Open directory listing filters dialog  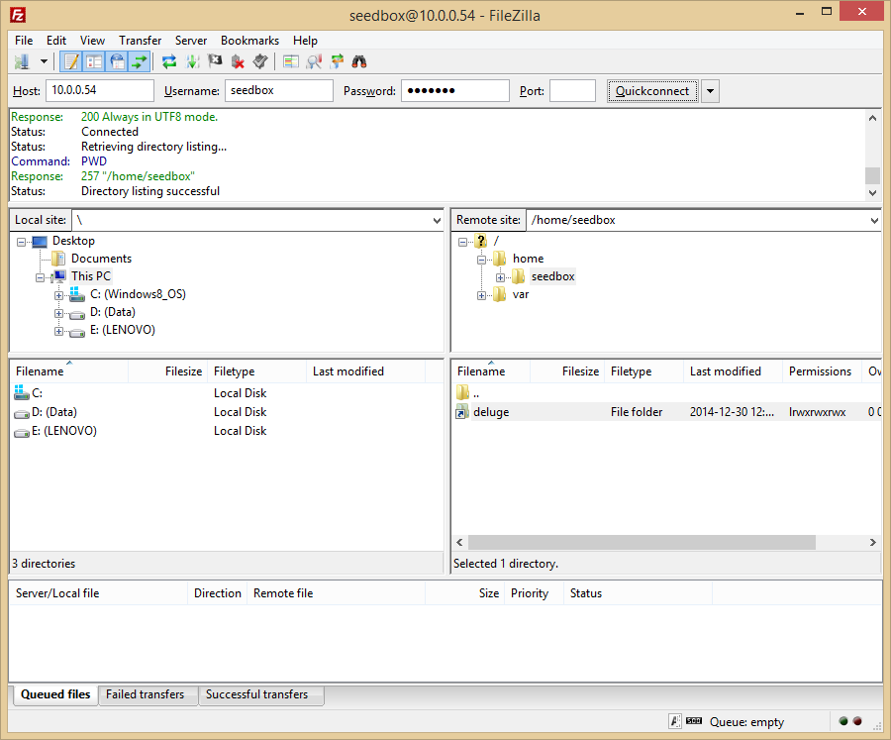pos(291,61)
